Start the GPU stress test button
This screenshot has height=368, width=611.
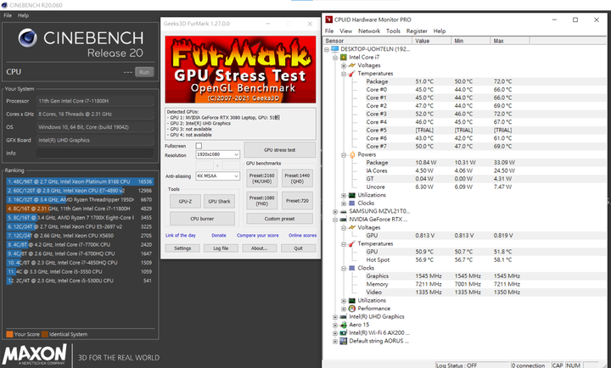tap(280, 150)
